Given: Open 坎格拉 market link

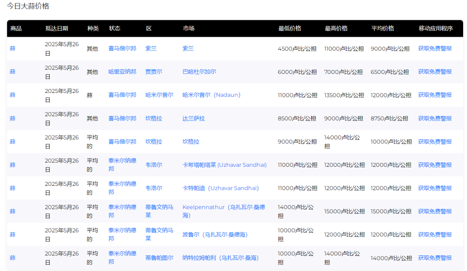Looking at the screenshot, I should click(191, 142).
